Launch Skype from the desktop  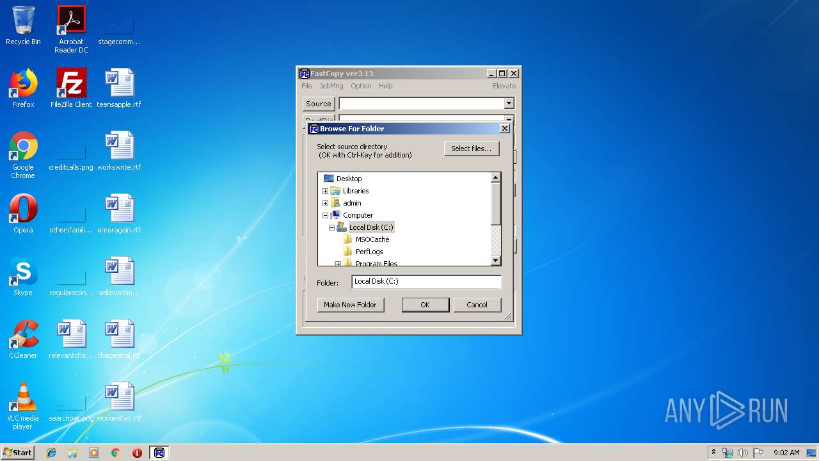[23, 277]
